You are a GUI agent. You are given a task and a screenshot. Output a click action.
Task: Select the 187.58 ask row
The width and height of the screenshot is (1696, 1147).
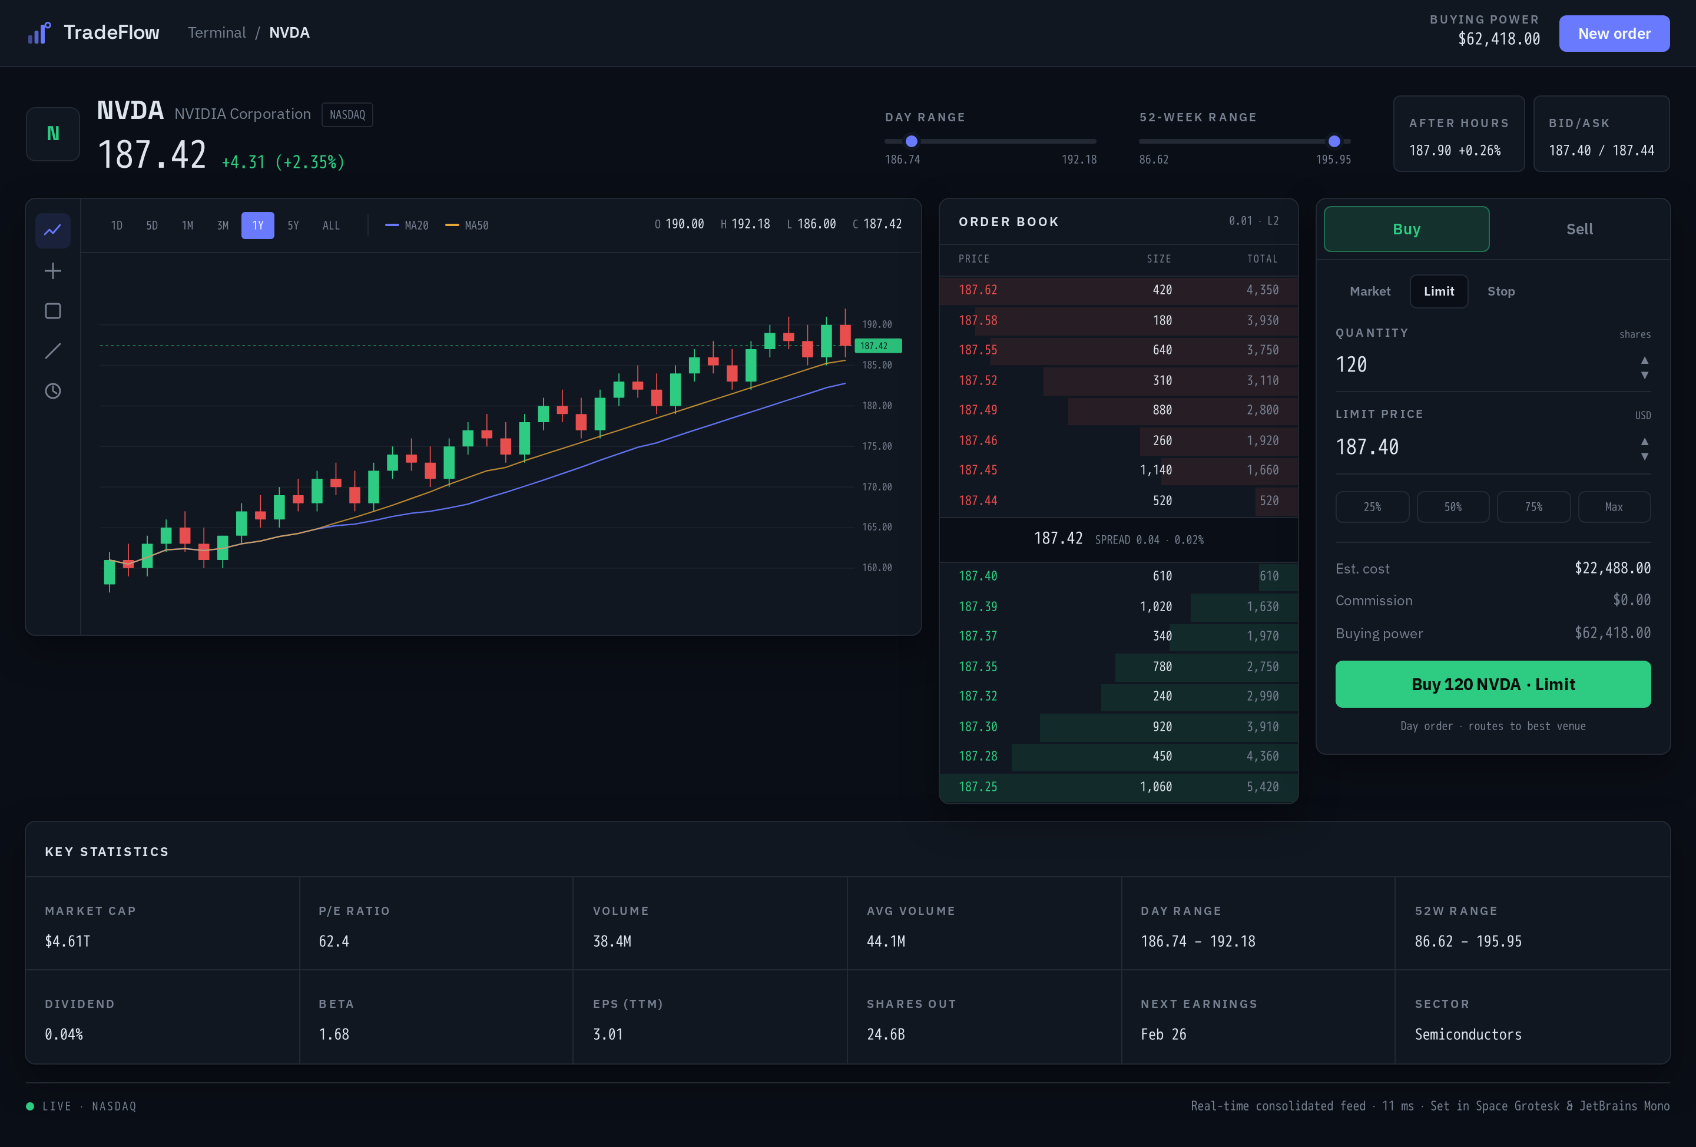1119,321
